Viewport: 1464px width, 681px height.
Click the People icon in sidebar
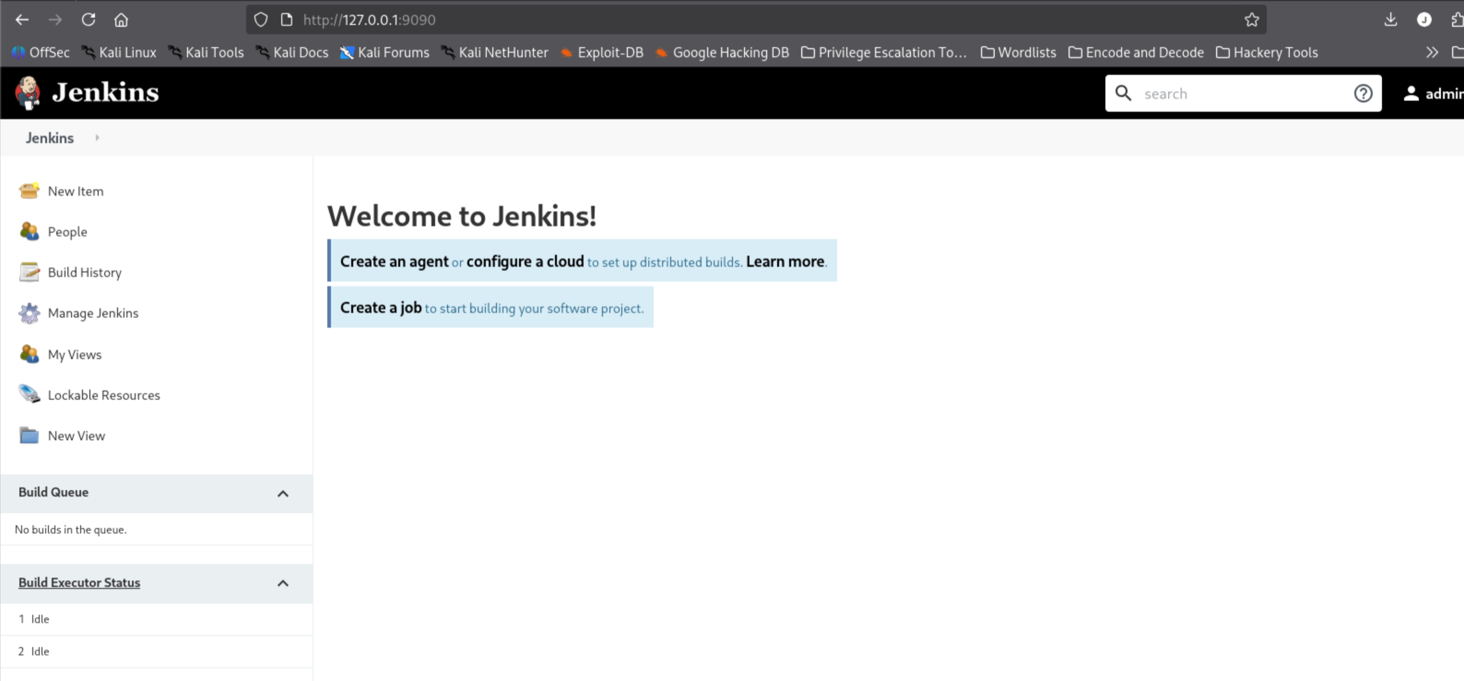point(29,231)
